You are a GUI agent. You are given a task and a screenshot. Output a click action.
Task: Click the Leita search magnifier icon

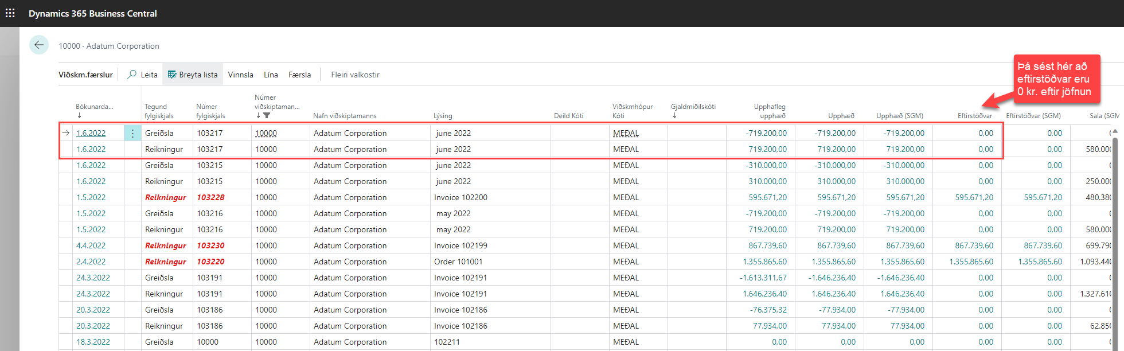click(x=132, y=75)
